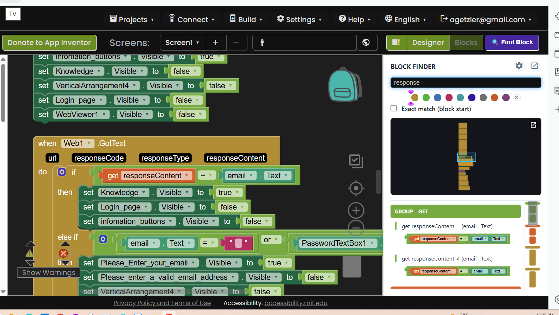
Task: Open the English language dropdown
Action: (405, 20)
